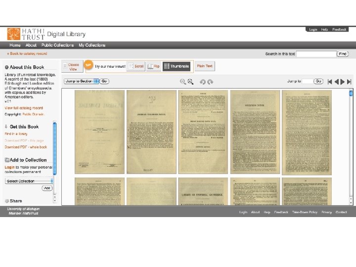This screenshot has width=356, height=267.
Task: Click Login in Add to Collection section
Action: (x=9, y=167)
